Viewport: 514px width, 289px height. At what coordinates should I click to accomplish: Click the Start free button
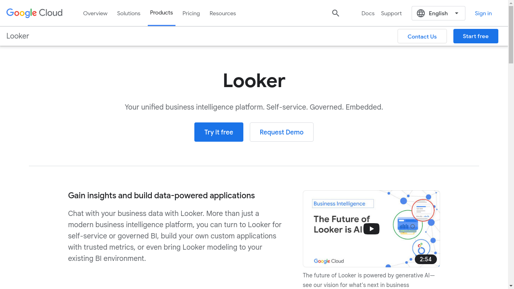[475, 36]
